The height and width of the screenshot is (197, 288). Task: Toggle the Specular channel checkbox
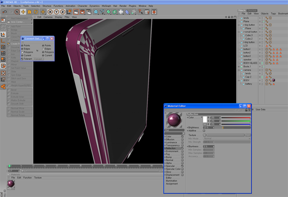coord(182,166)
